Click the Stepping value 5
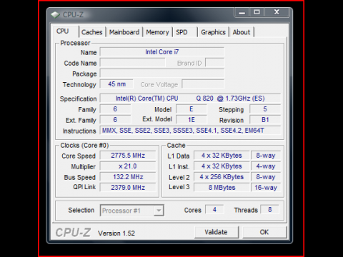The height and width of the screenshot is (257, 343). (x=265, y=109)
